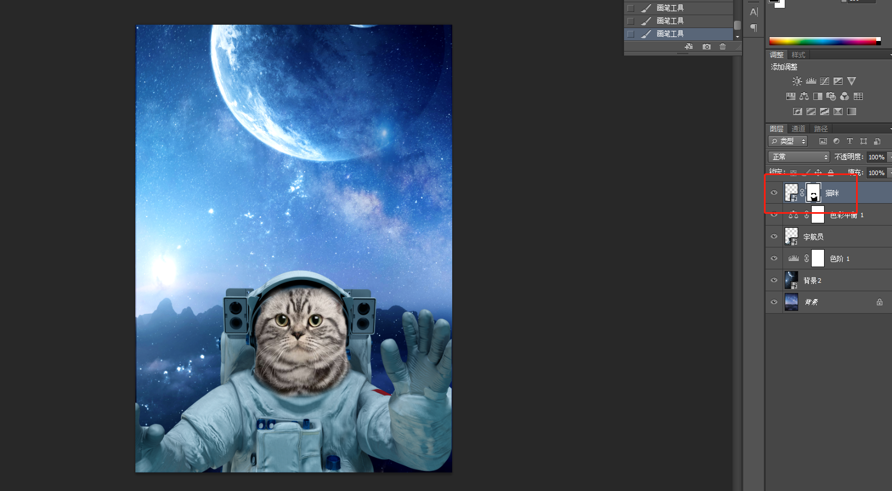
Task: Click the 不透明度 opacity value field
Action: click(876, 157)
